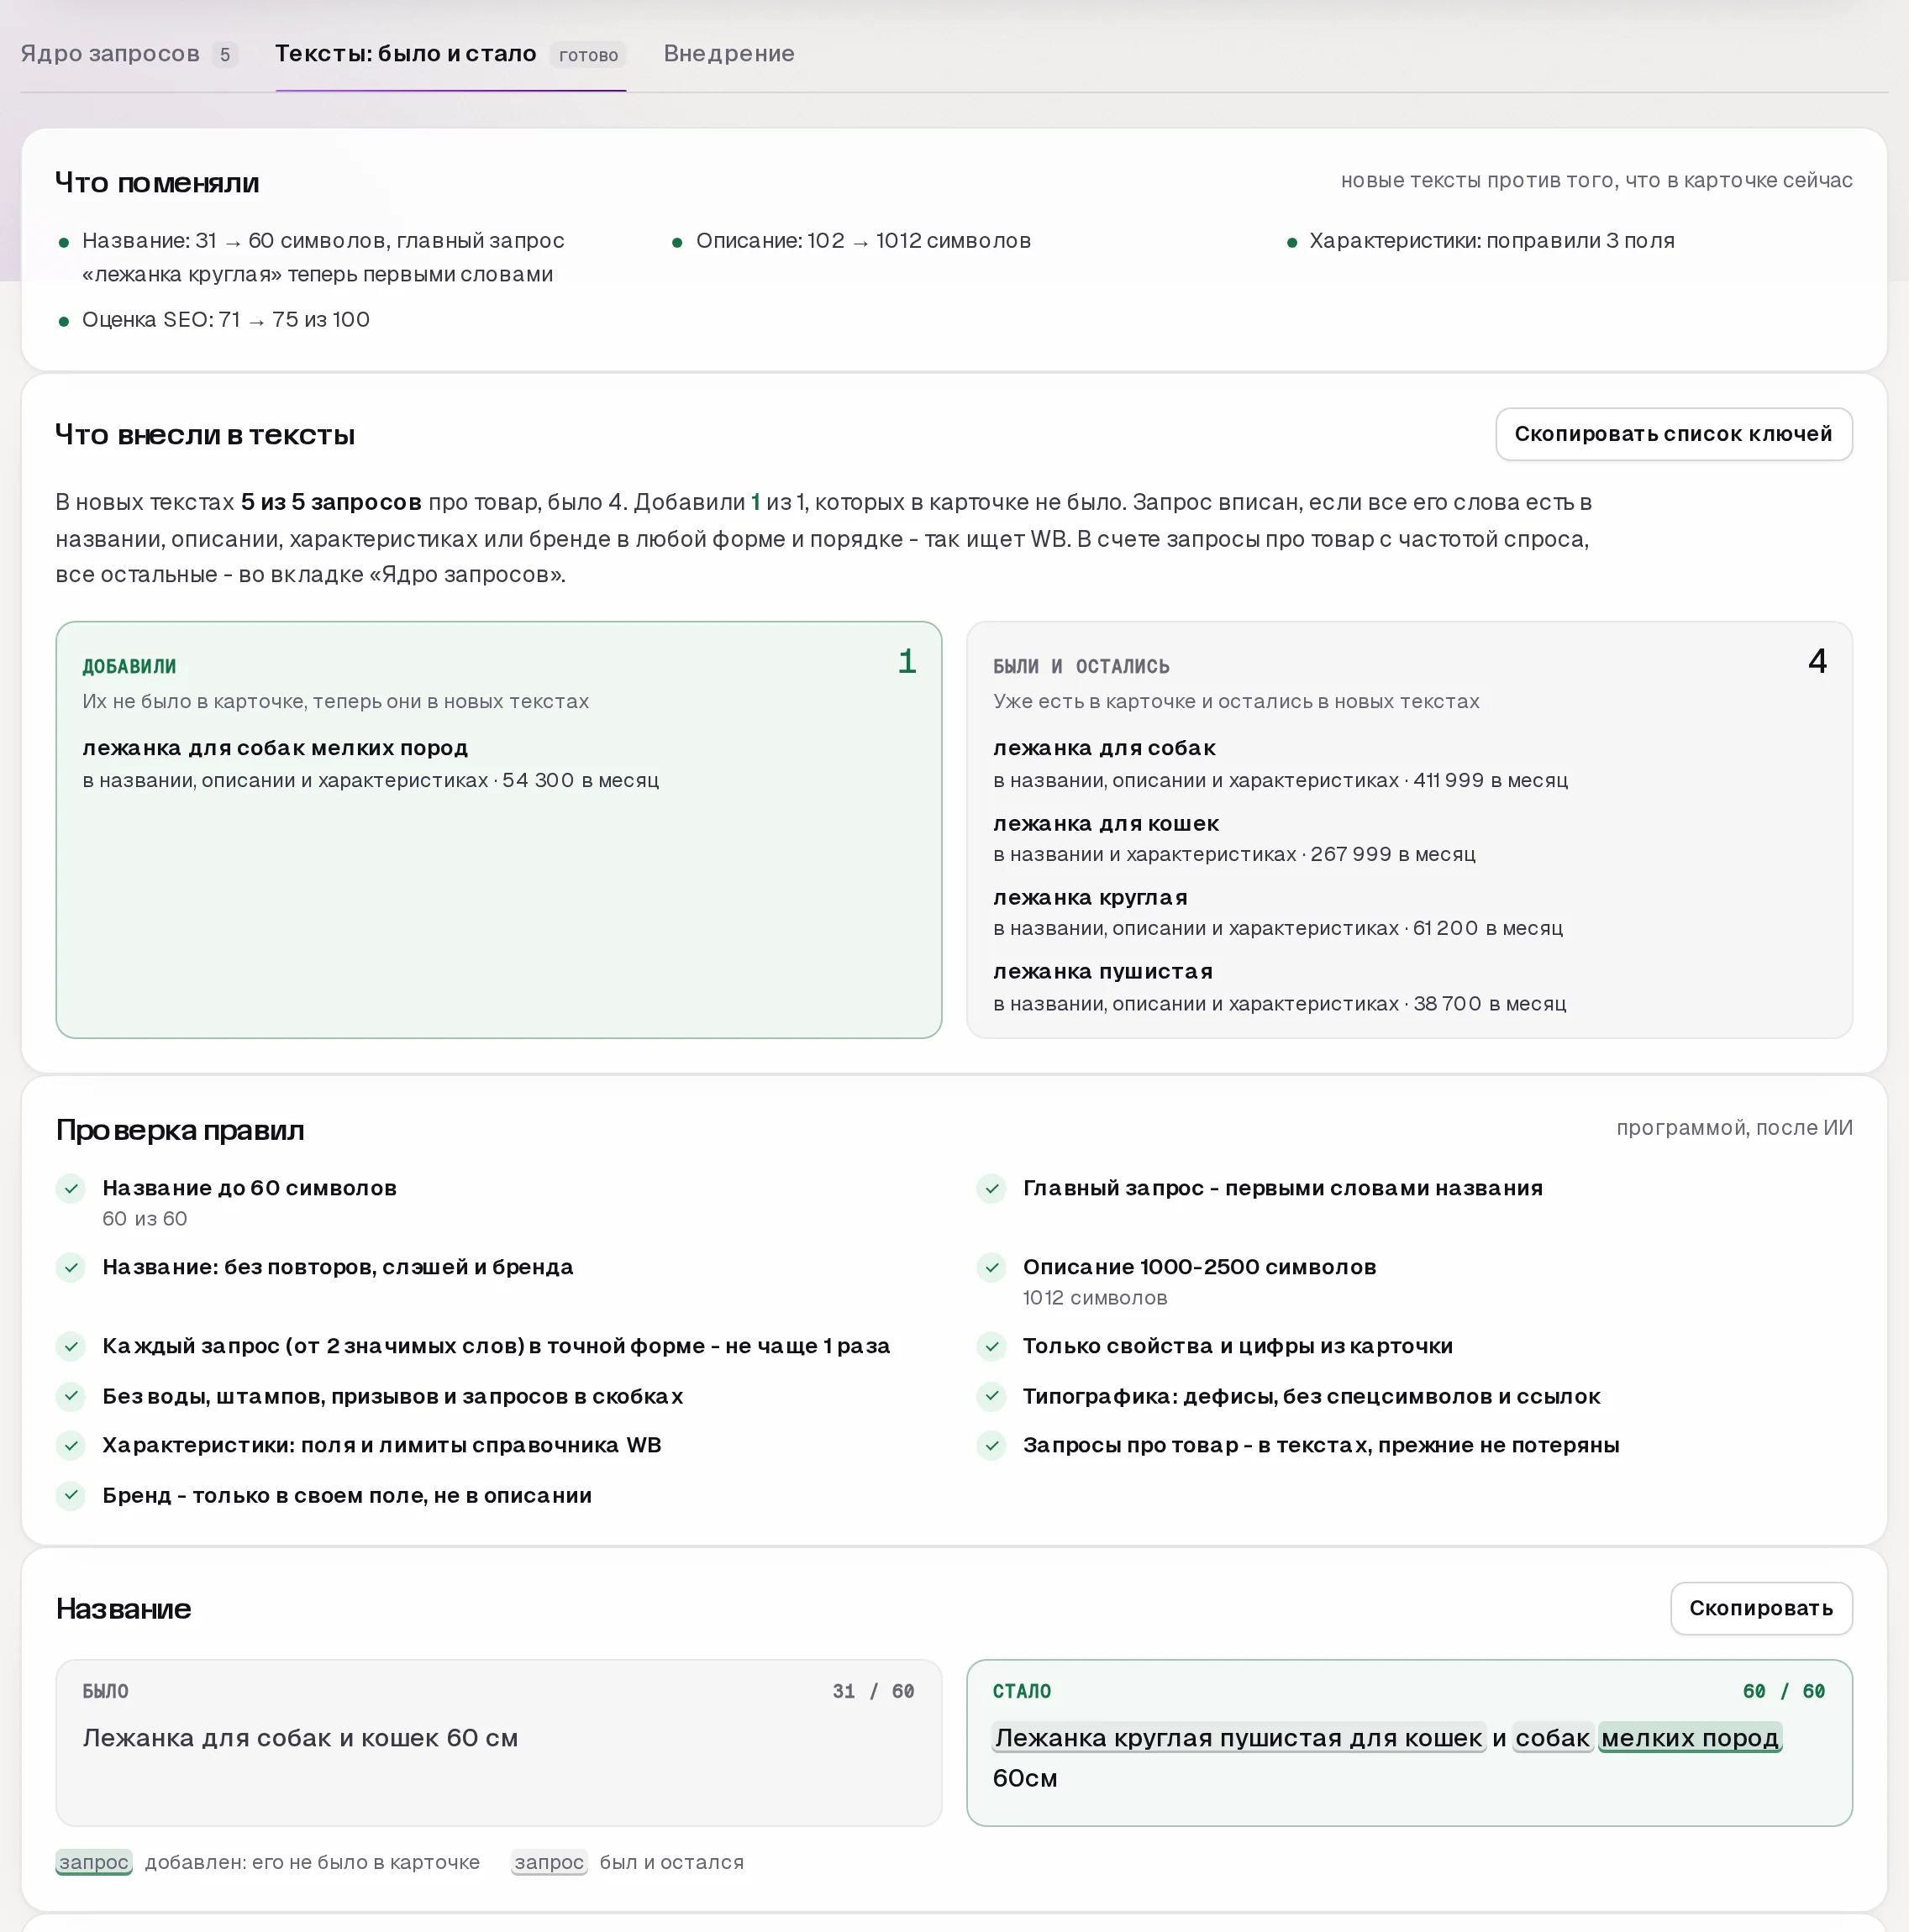Image resolution: width=1909 pixels, height=1932 pixels.
Task: Select the «Тексты: было и стало» tab
Action: (450, 54)
